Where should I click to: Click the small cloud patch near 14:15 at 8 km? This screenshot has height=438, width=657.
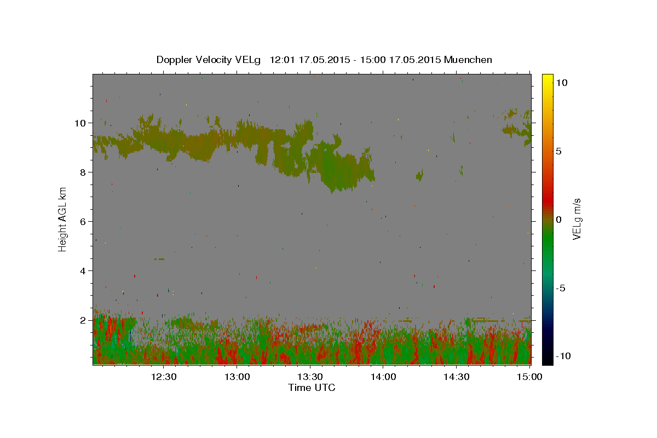point(419,175)
